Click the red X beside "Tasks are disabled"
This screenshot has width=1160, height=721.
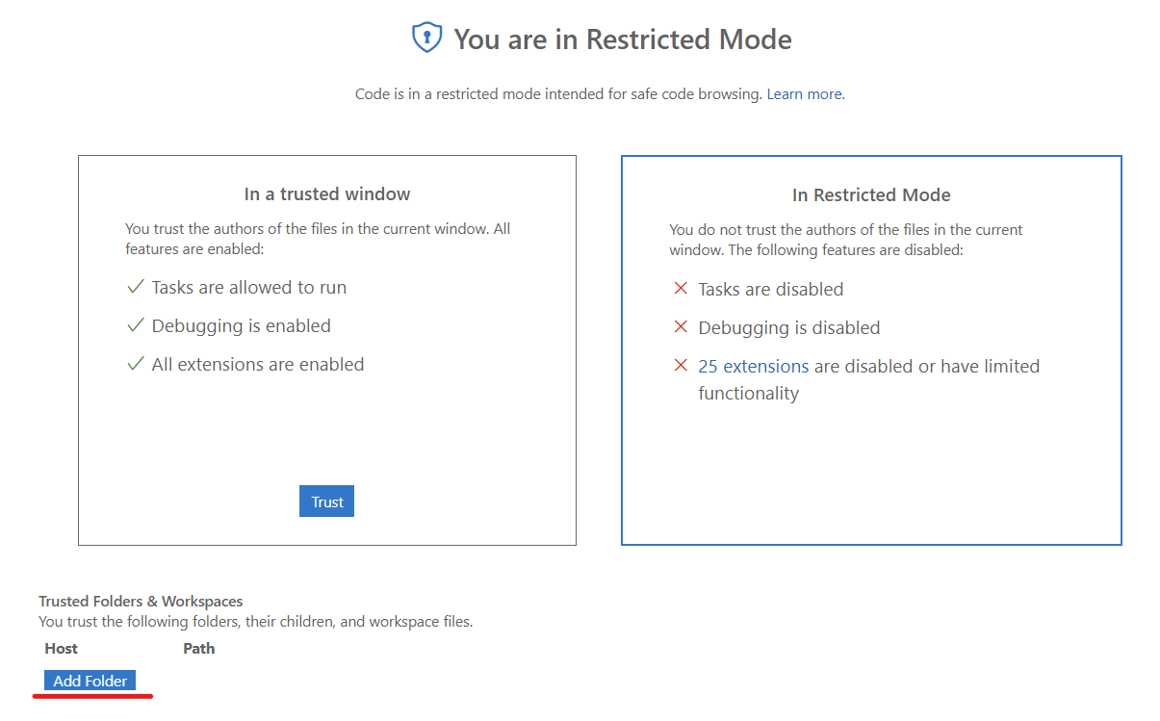681,289
